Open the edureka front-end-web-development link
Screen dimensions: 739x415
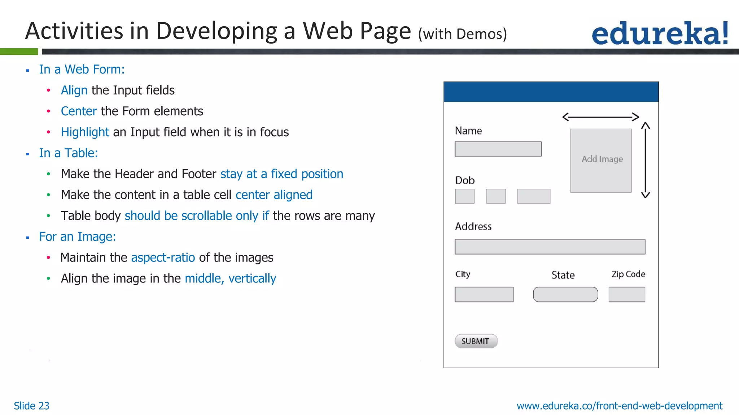pyautogui.click(x=620, y=406)
